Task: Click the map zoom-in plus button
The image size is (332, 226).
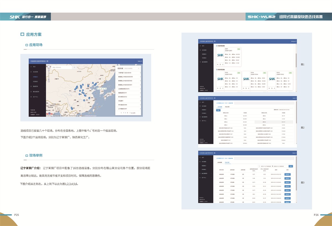Action: pos(49,70)
